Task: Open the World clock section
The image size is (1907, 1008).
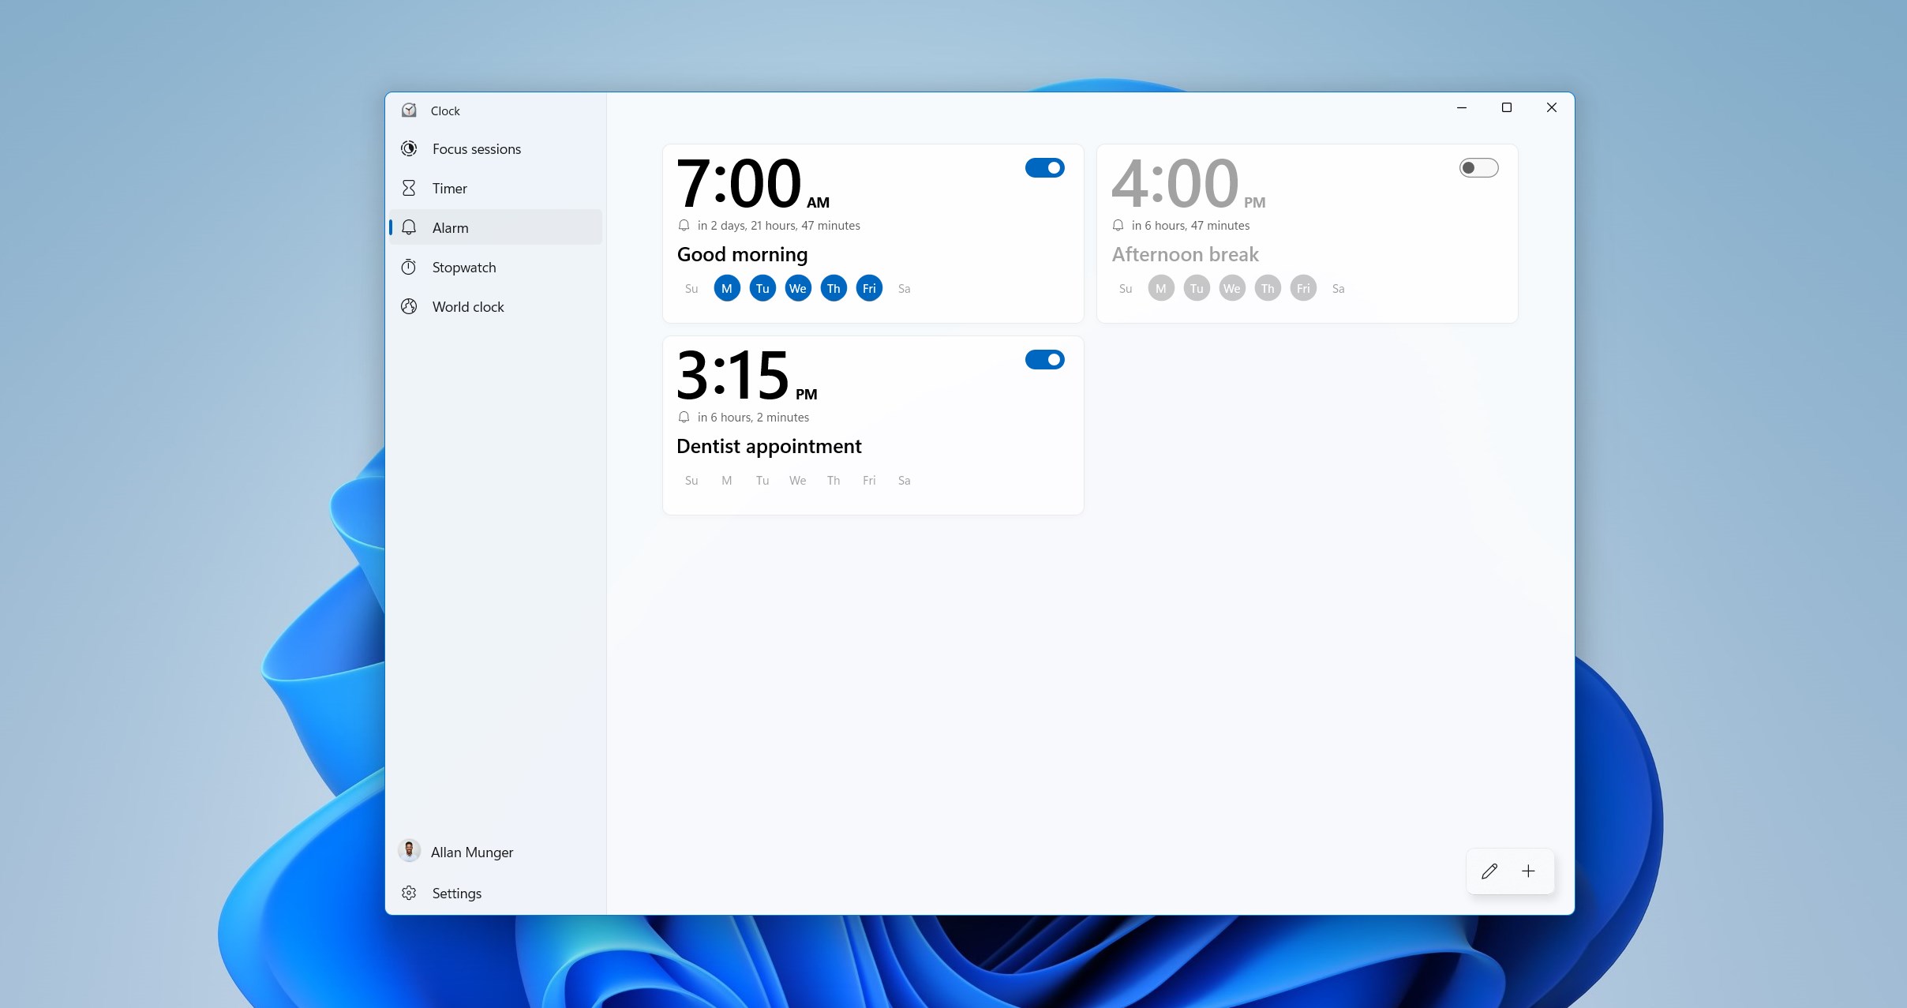Action: [467, 306]
